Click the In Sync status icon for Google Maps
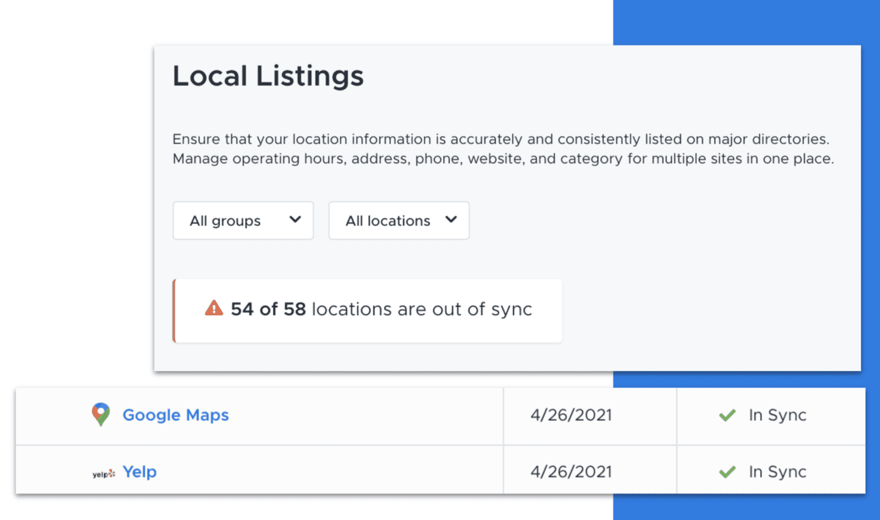The width and height of the screenshot is (880, 520). tap(727, 415)
